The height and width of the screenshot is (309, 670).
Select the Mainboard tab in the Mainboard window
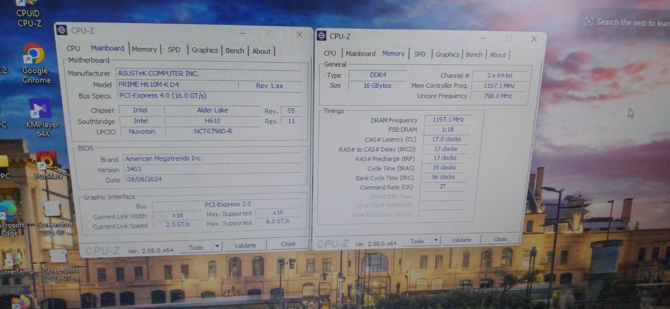(107, 48)
